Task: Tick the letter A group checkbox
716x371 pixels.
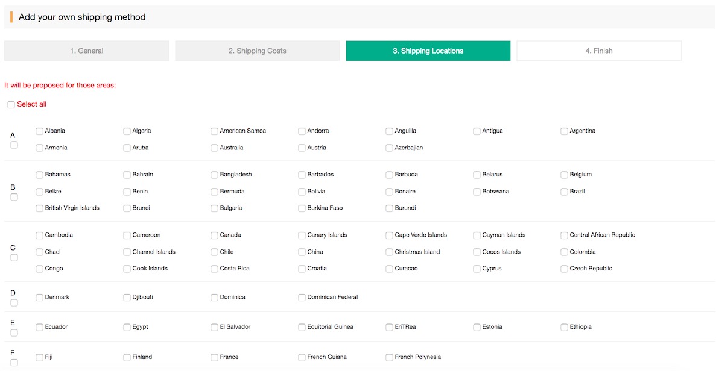Action: [x=14, y=145]
